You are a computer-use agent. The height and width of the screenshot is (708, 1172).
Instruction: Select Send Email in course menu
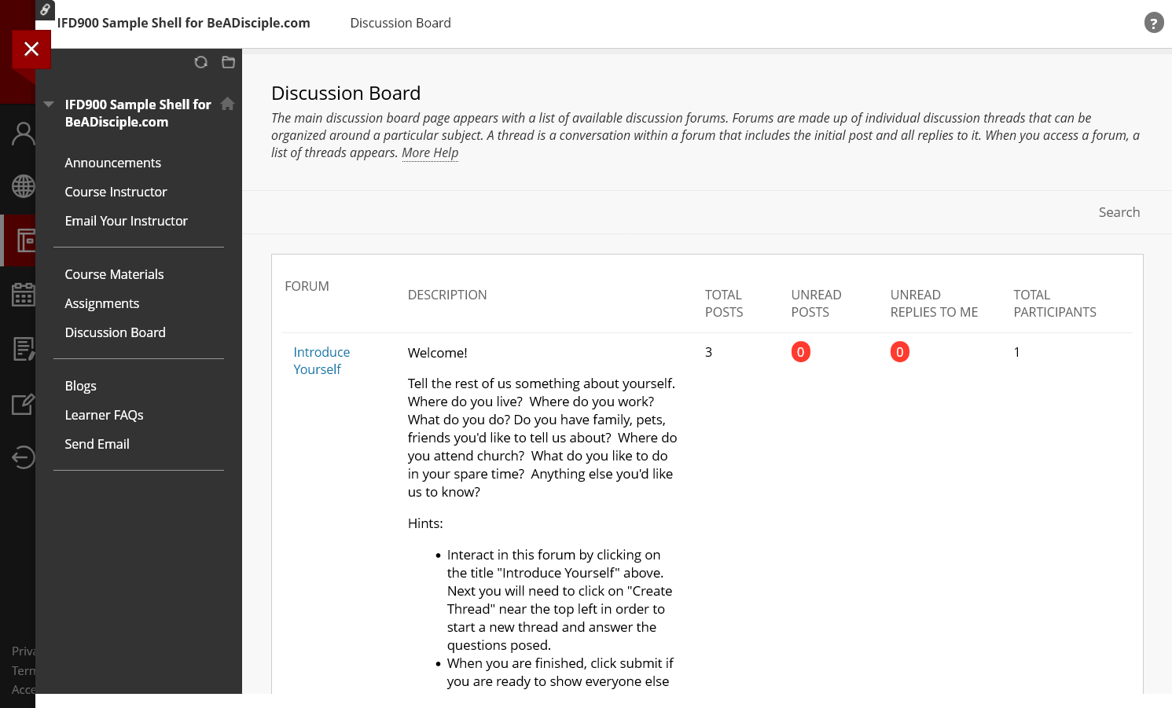point(97,444)
